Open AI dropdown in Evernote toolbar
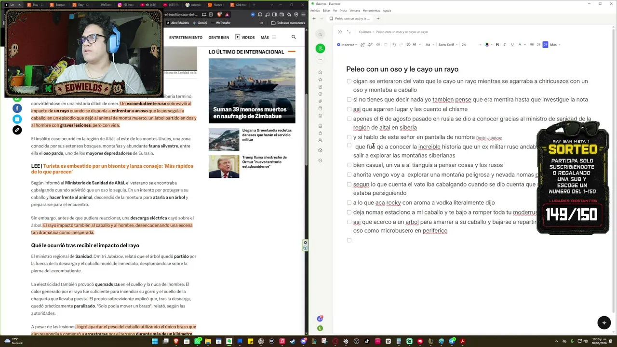The width and height of the screenshot is (617, 347). pyautogui.click(x=413, y=44)
